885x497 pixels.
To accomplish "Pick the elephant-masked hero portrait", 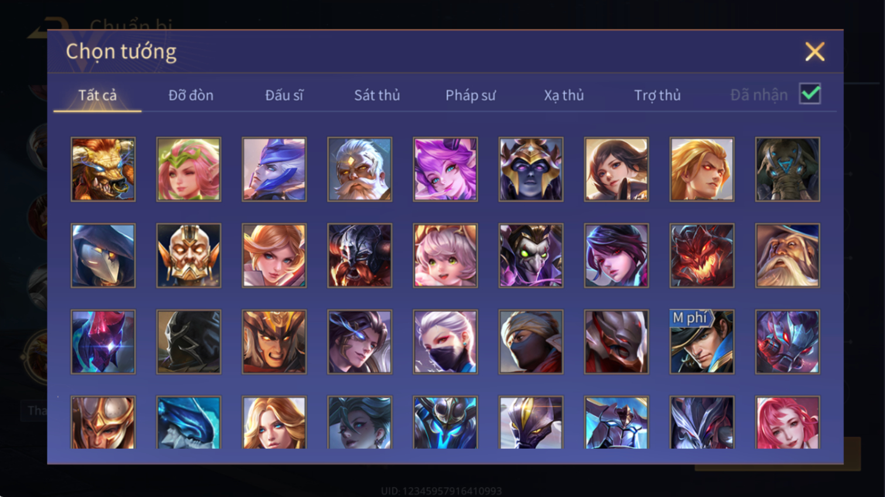I will click(787, 169).
